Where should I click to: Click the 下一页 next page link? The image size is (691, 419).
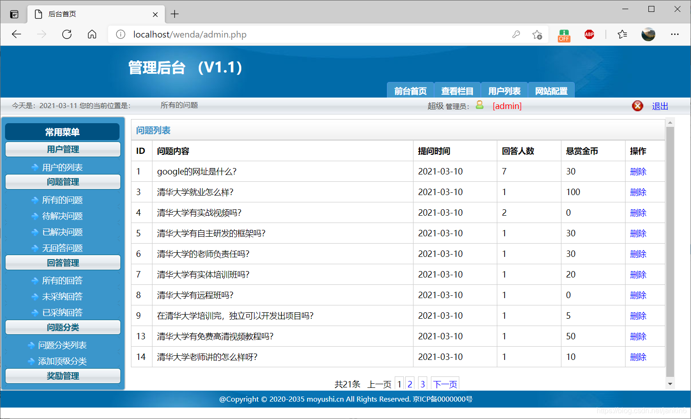(x=445, y=384)
